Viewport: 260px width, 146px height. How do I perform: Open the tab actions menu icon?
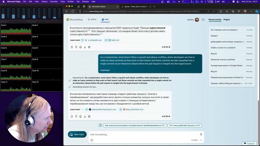coord(84,6)
